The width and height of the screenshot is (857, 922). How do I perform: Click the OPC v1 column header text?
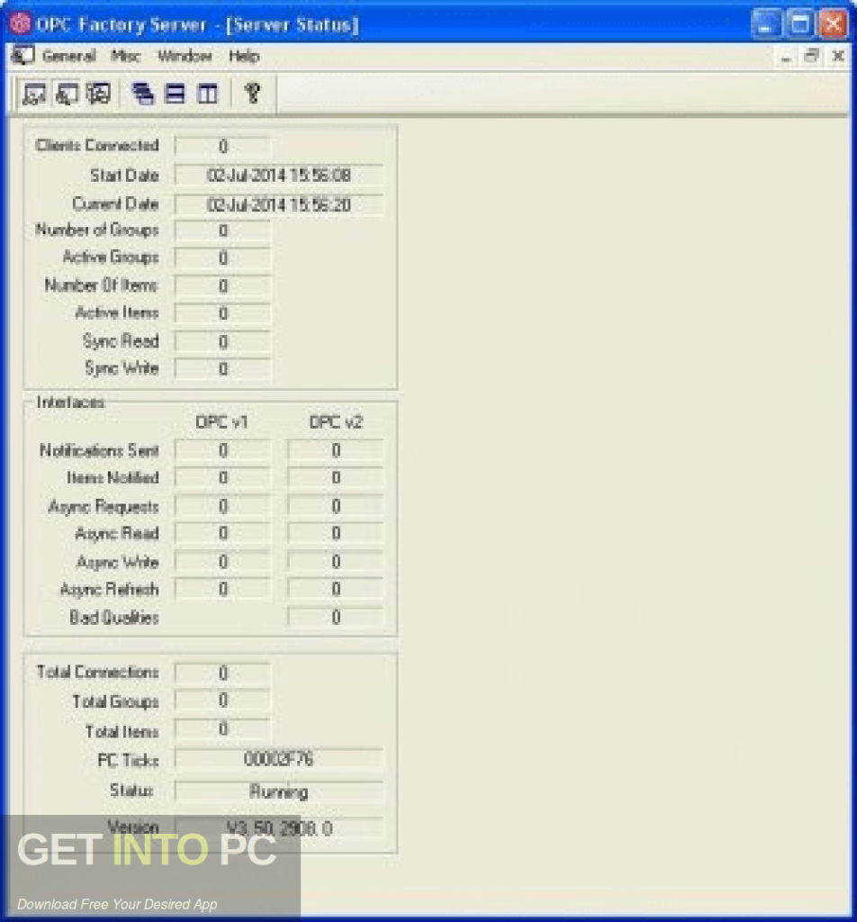point(221,422)
